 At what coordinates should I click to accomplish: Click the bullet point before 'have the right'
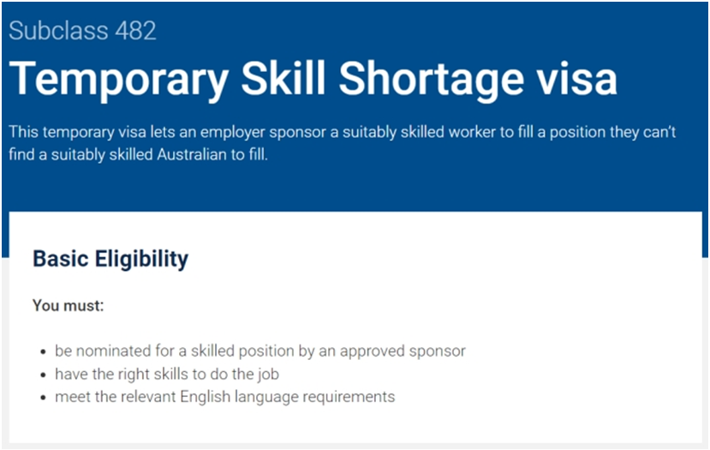coord(43,375)
